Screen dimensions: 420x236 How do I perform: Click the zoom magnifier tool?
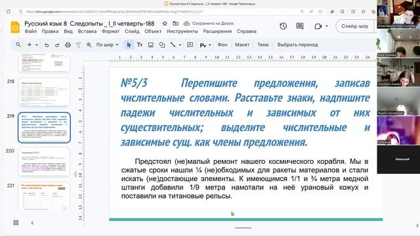89,45
